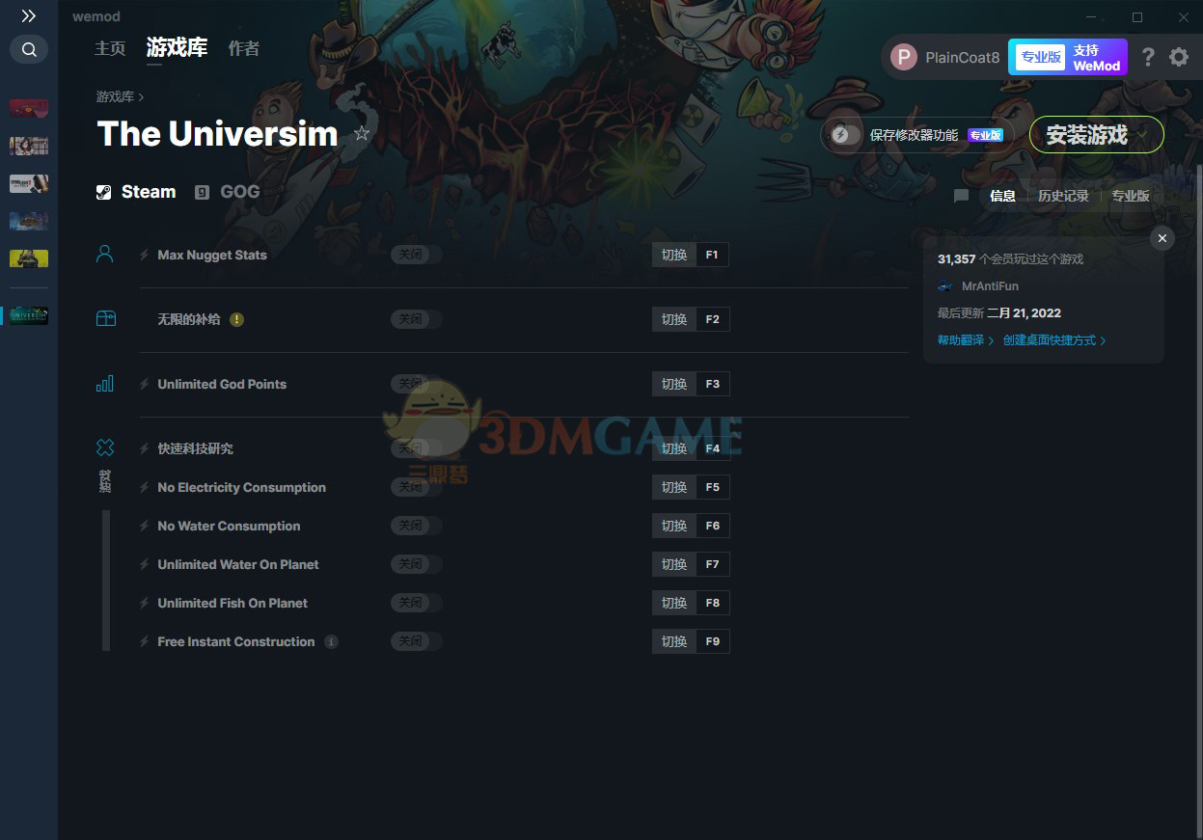1203x840 pixels.
Task: Switch to the 作者 tab
Action: tap(244, 48)
